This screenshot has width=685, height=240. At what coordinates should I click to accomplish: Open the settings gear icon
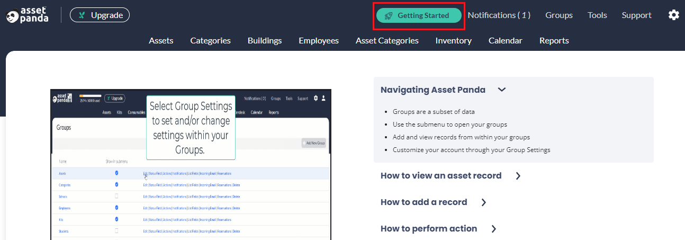[x=673, y=15]
